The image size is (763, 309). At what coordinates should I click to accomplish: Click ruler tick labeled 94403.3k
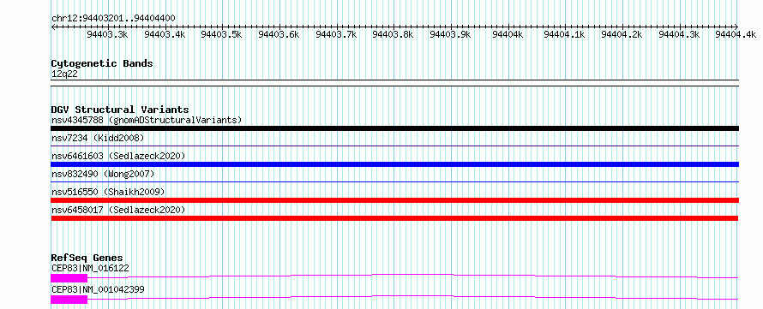(107, 34)
